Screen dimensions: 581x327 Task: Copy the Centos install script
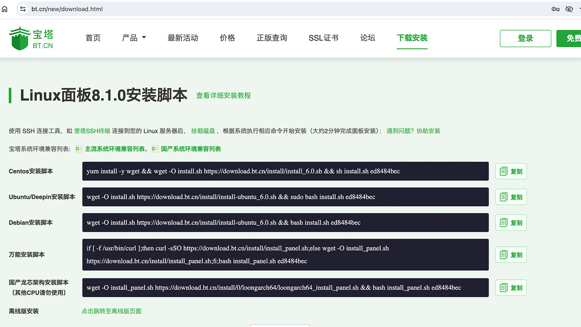pos(511,171)
